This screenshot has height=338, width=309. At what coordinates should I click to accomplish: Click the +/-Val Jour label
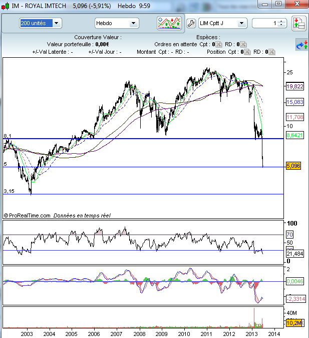click(x=105, y=52)
